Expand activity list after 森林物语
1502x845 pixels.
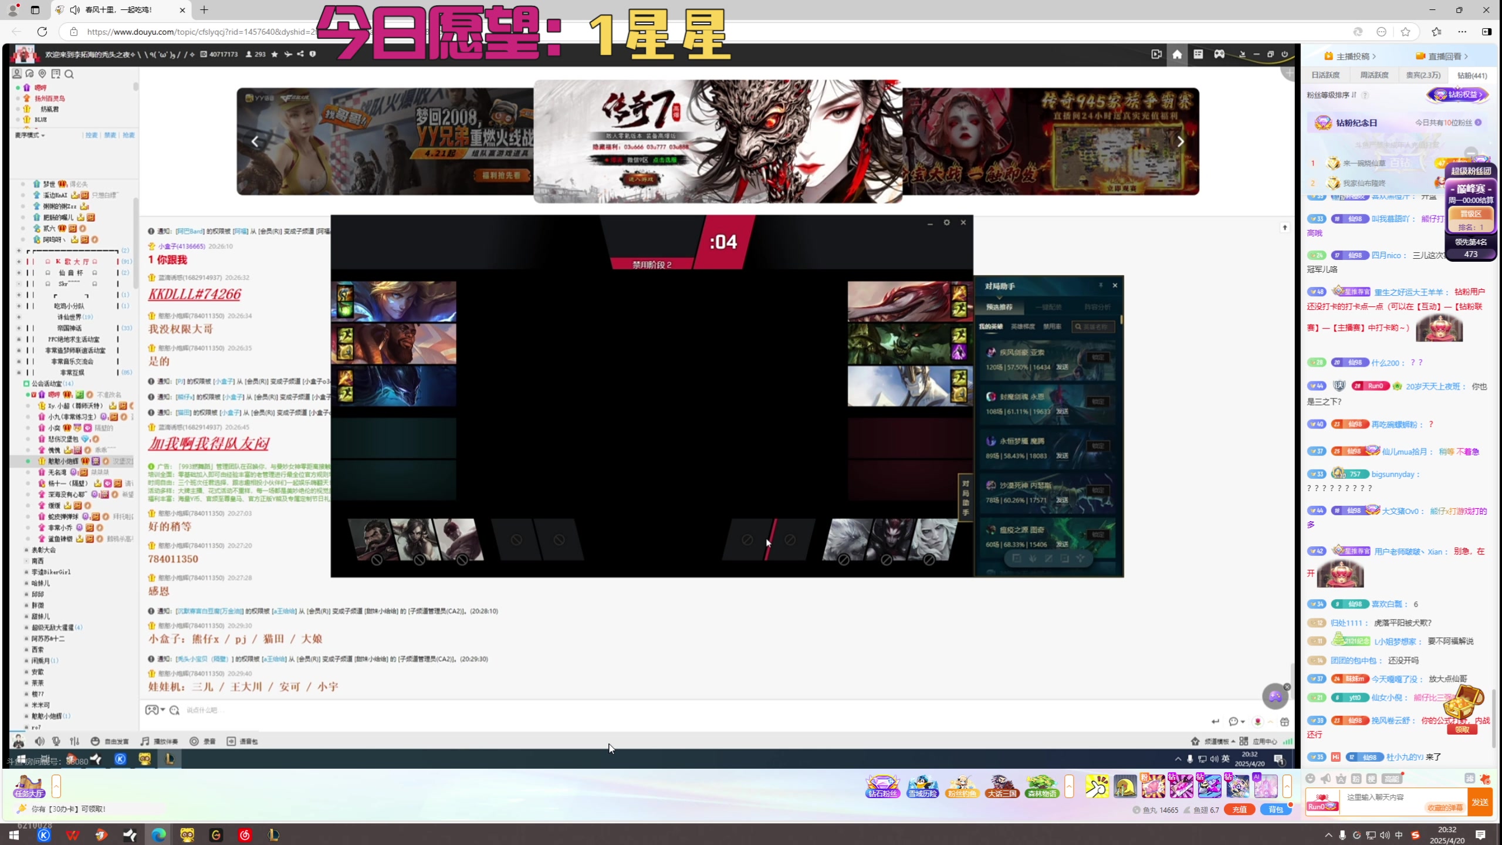tap(1069, 786)
